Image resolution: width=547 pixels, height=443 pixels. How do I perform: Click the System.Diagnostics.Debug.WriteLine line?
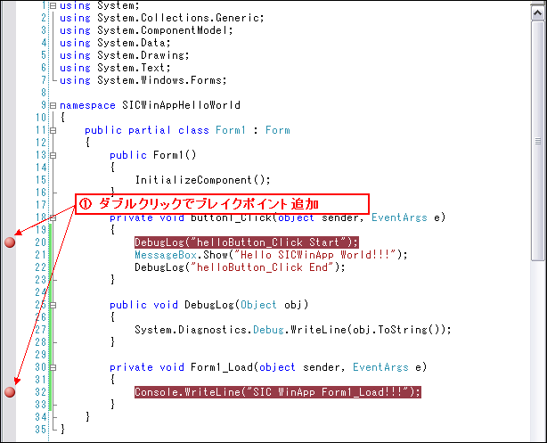click(x=293, y=330)
